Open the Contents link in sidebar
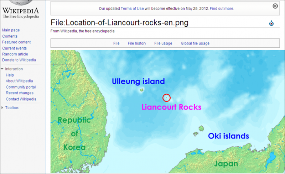Screen dimensions: 285x174 tap(10, 36)
